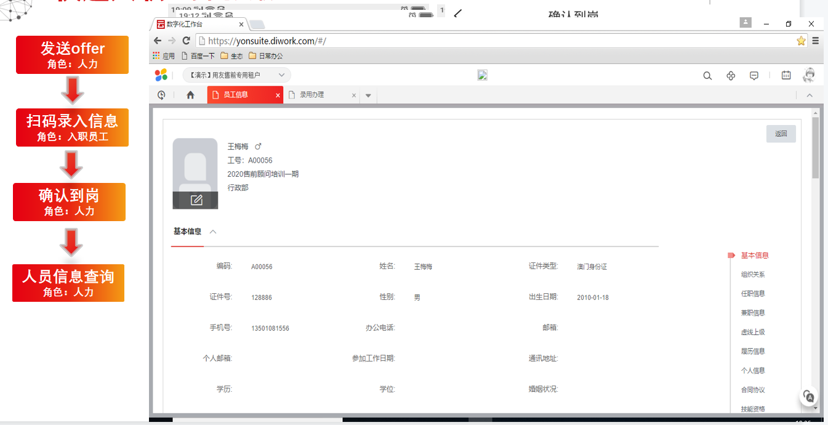Click the browser address bar

coord(492,41)
